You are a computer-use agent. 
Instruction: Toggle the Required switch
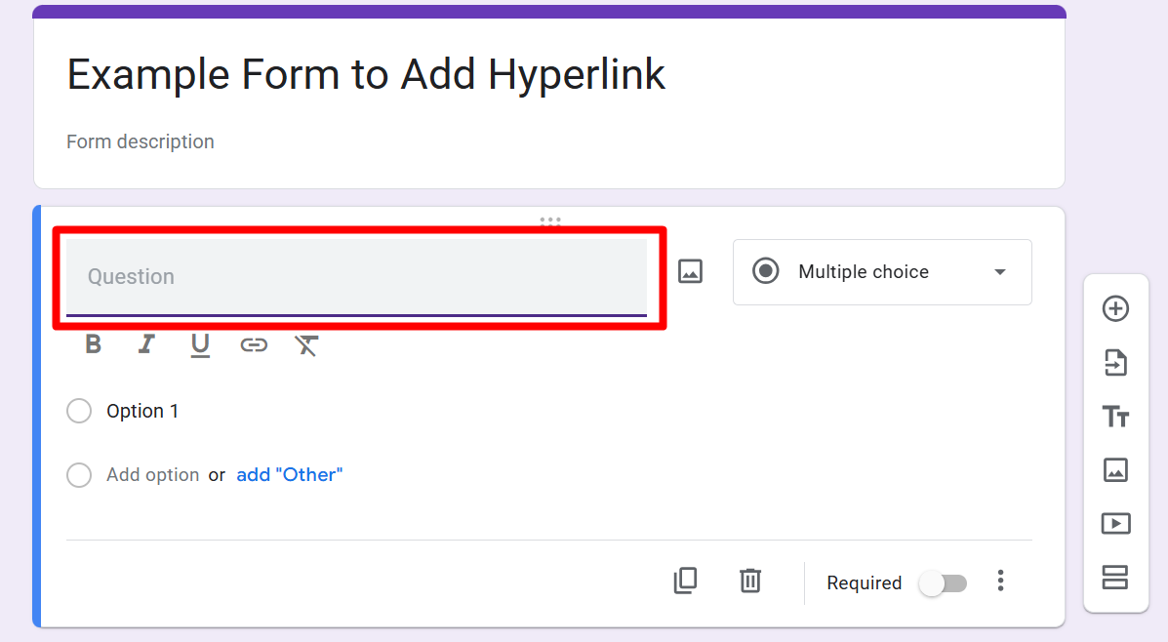coord(944,583)
